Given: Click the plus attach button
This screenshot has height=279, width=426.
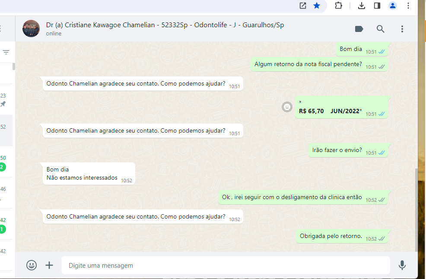Looking at the screenshot, I should pos(49,265).
